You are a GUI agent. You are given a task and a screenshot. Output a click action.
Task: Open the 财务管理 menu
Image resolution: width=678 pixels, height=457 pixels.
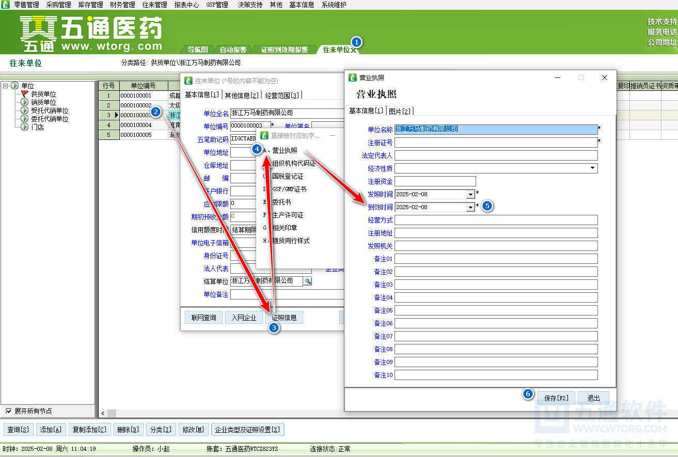point(122,5)
